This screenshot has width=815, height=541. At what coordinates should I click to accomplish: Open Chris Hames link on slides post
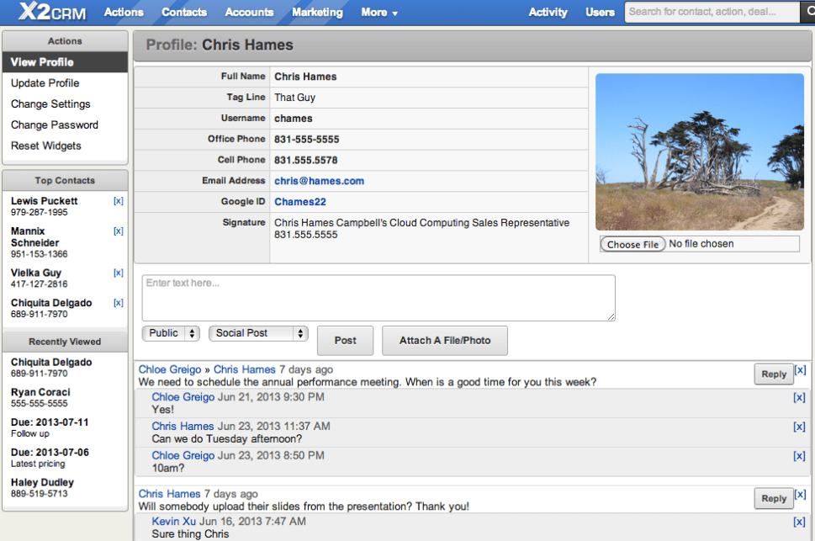[169, 494]
